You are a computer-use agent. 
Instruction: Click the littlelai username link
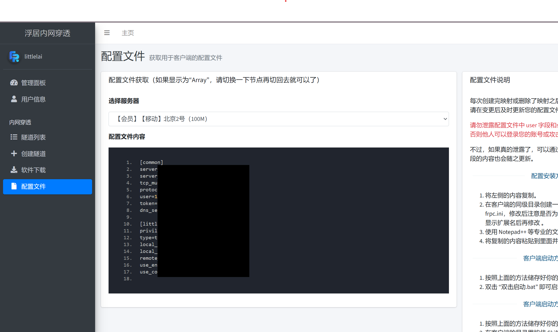tap(33, 57)
